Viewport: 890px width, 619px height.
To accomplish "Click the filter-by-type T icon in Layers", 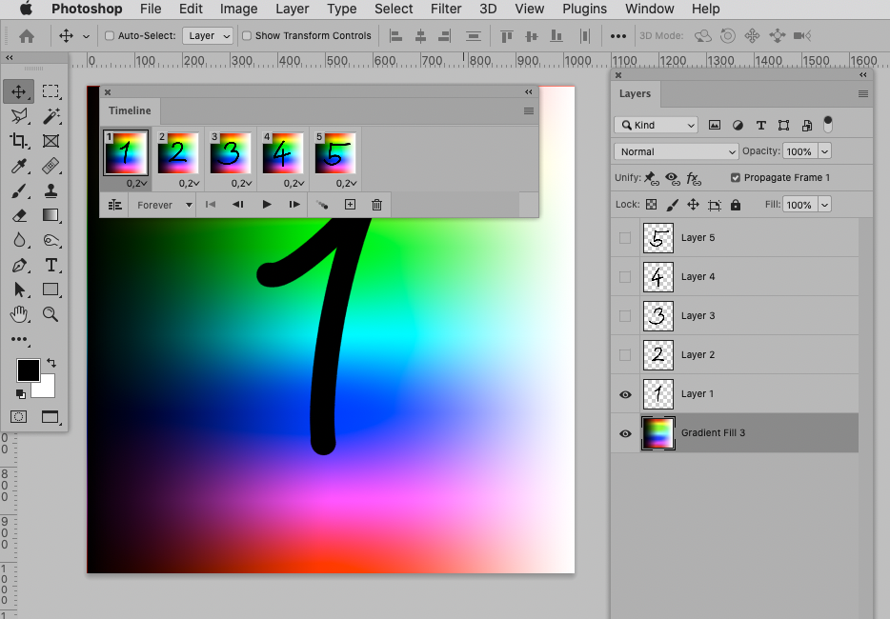I will [760, 124].
